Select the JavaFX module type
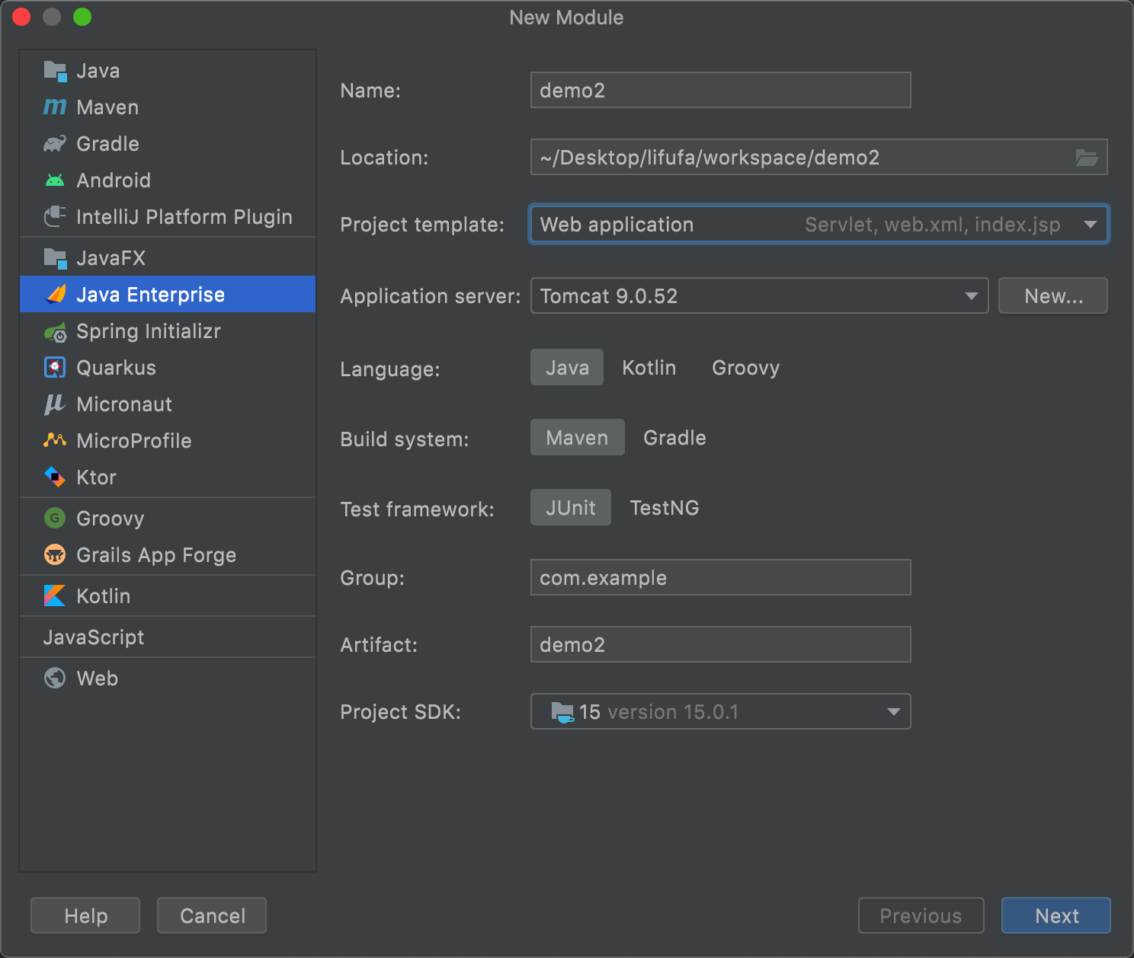The height and width of the screenshot is (958, 1134). (x=168, y=258)
